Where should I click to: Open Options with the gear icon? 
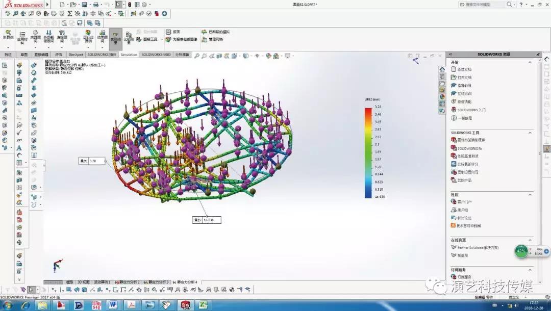[144, 5]
